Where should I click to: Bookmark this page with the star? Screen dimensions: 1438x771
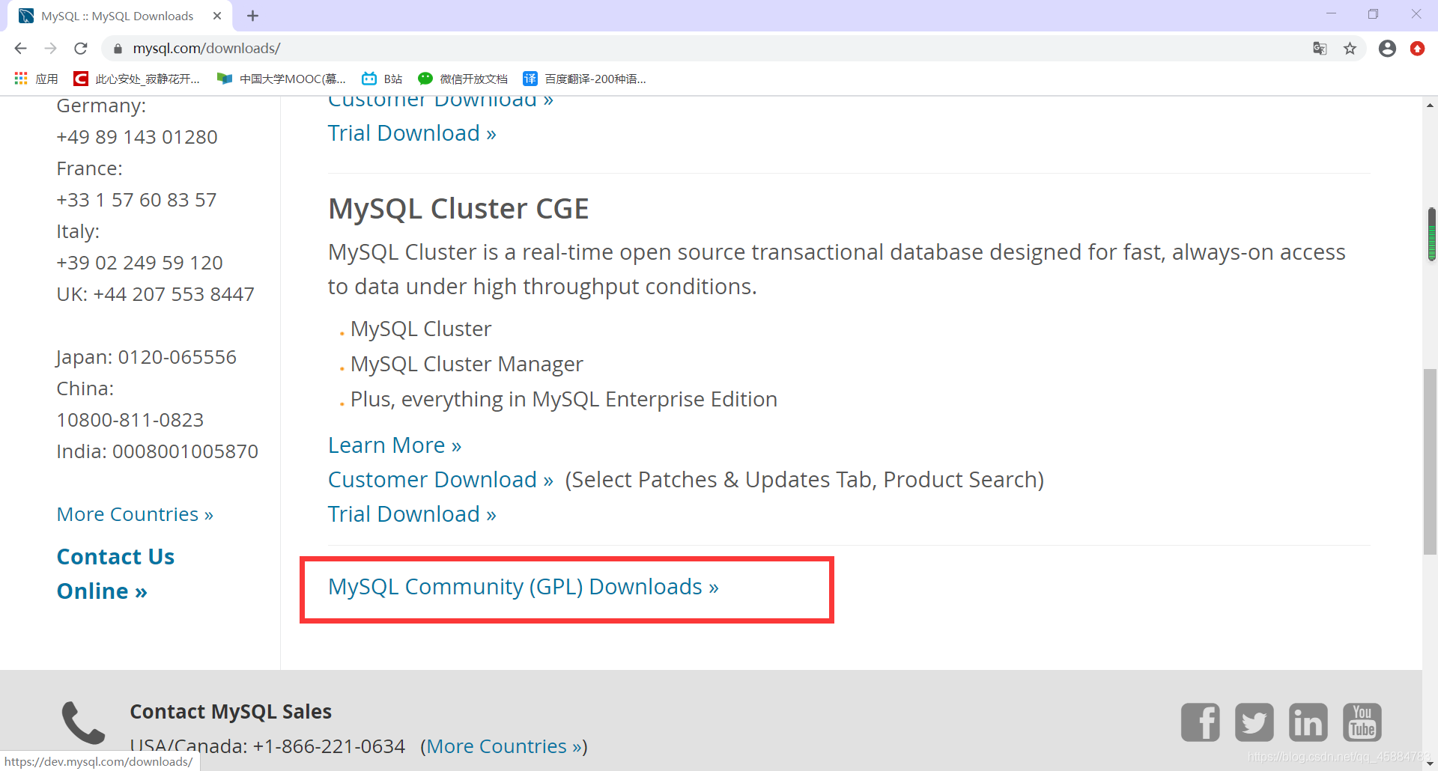click(x=1350, y=49)
